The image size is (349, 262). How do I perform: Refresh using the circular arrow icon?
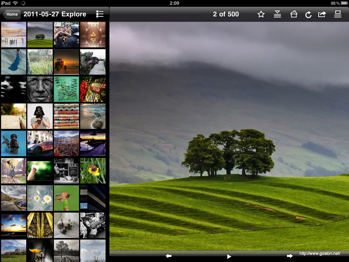coord(308,14)
